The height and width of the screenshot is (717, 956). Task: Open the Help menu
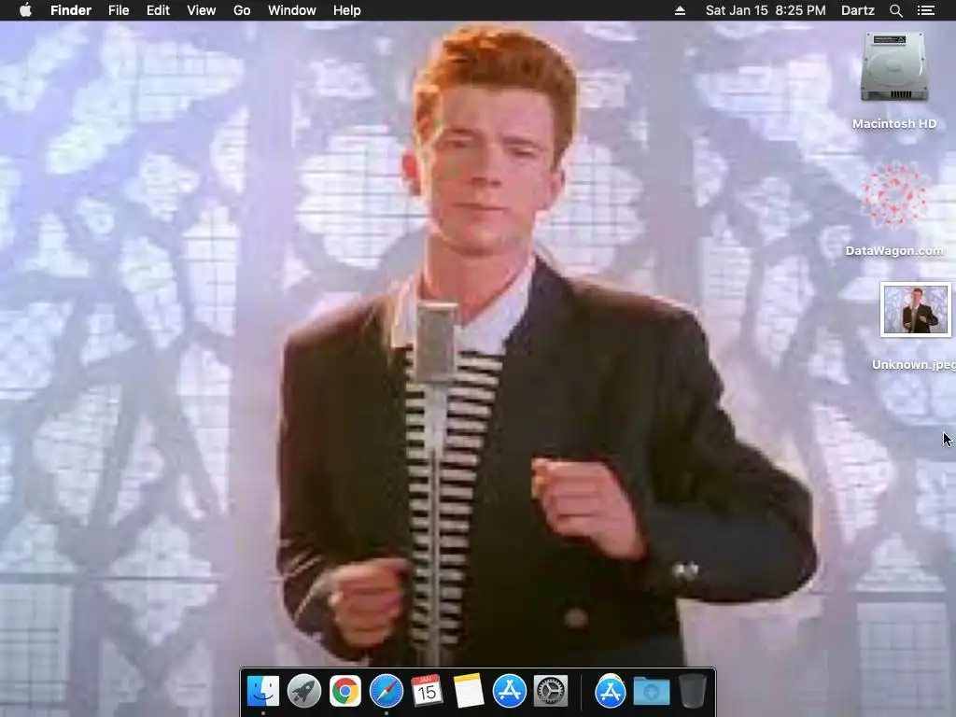point(347,10)
